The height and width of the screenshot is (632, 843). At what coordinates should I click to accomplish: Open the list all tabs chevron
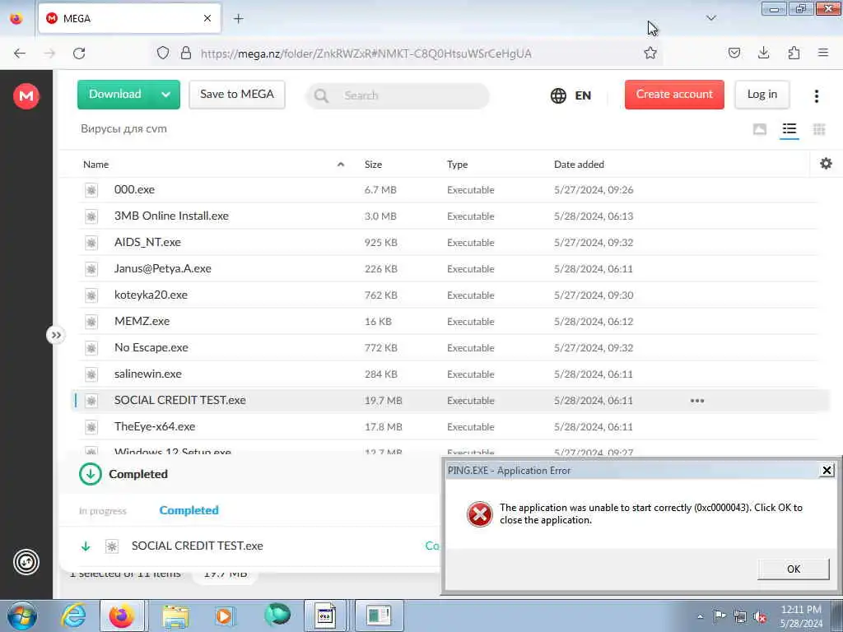click(710, 18)
